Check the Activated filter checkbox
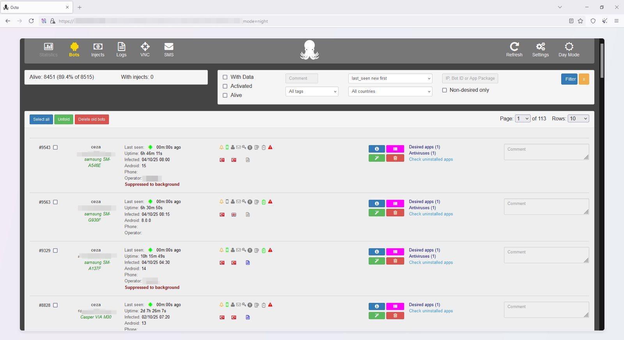Screen dimensions: 624x340 point(225,86)
